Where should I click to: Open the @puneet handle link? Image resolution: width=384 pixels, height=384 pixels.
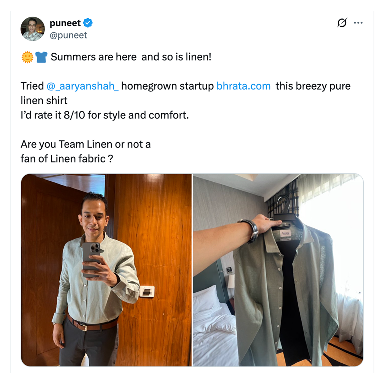pyautogui.click(x=68, y=35)
